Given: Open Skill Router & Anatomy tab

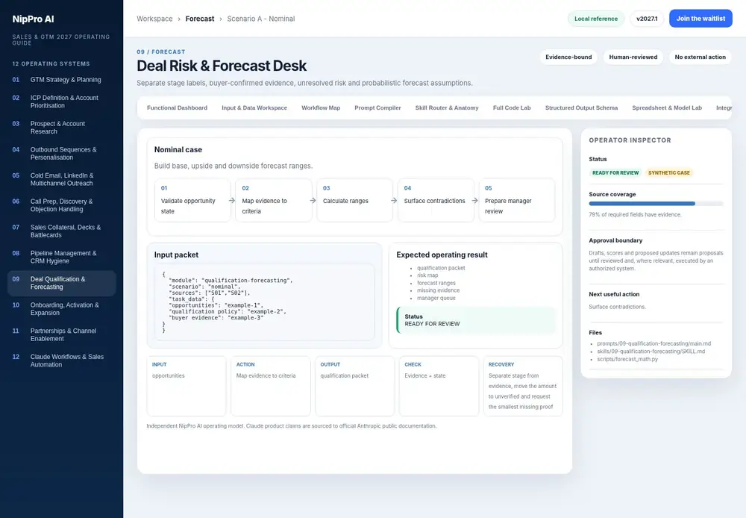Looking at the screenshot, I should tap(447, 108).
